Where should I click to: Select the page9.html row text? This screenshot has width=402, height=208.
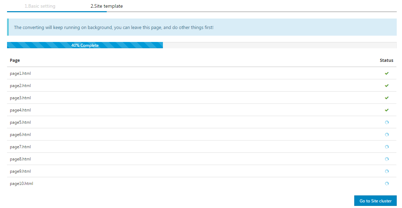[20, 172]
